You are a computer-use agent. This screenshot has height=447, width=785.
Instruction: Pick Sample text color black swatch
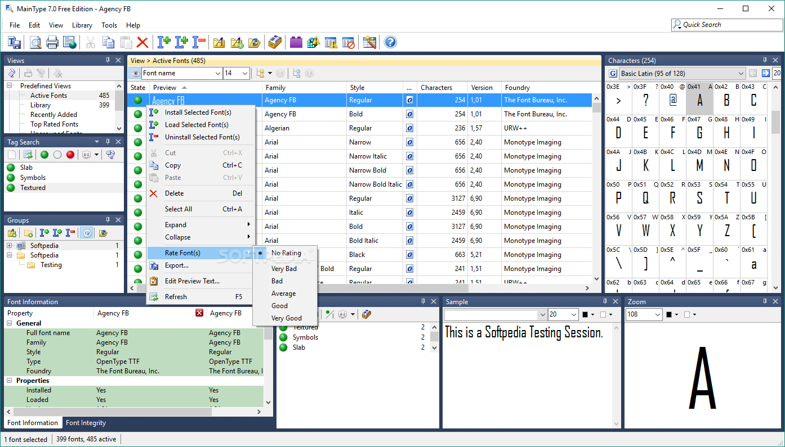click(585, 315)
